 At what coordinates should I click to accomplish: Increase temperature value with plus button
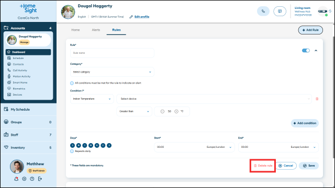(176, 111)
